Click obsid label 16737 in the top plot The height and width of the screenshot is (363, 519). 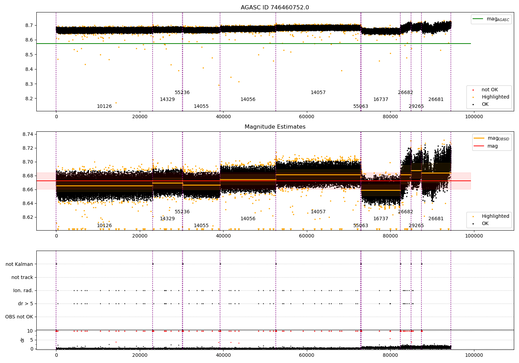coord(381,100)
